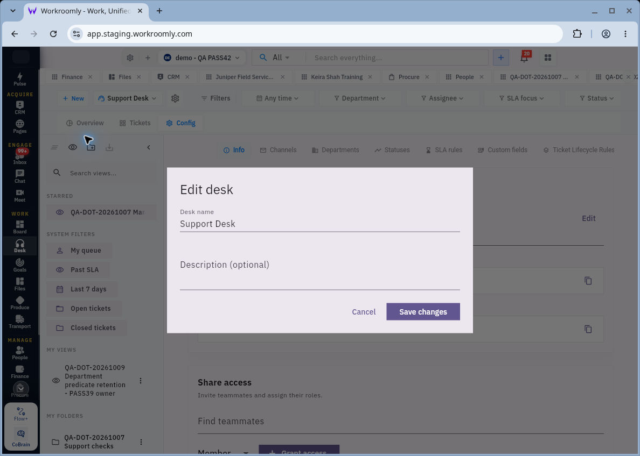Open Pulse in the left sidebar
The height and width of the screenshot is (456, 640).
pyautogui.click(x=19, y=79)
